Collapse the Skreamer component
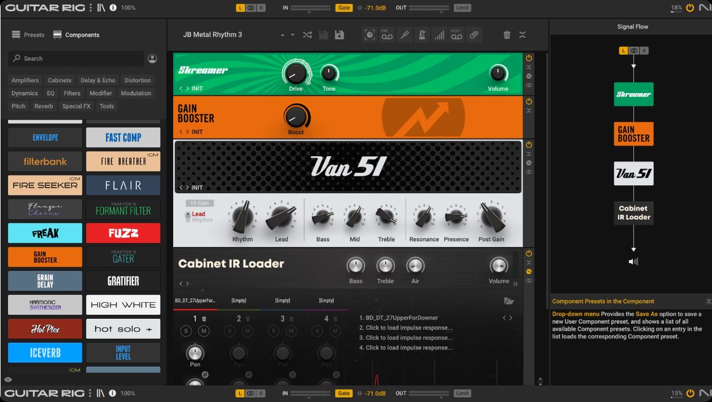Viewport: 712px width, 402px height. tap(529, 67)
